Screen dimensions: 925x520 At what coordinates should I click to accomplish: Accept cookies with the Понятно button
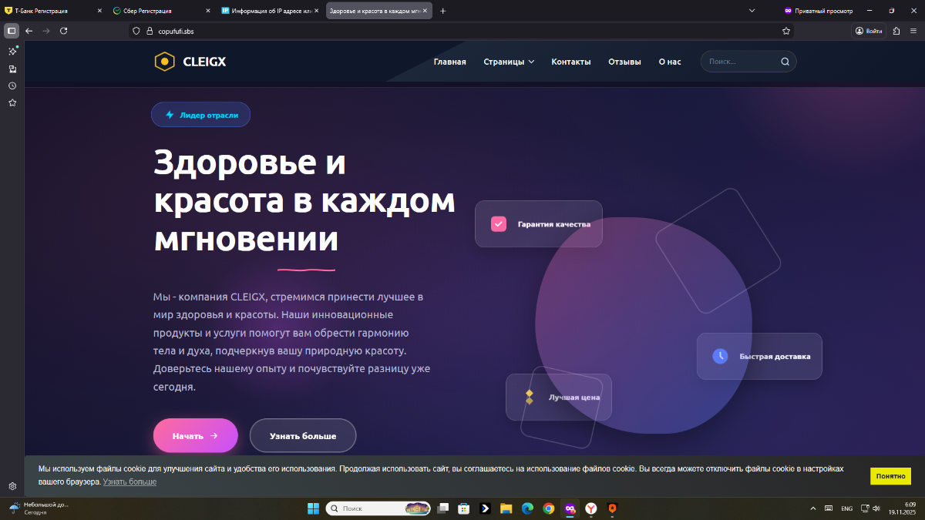890,476
